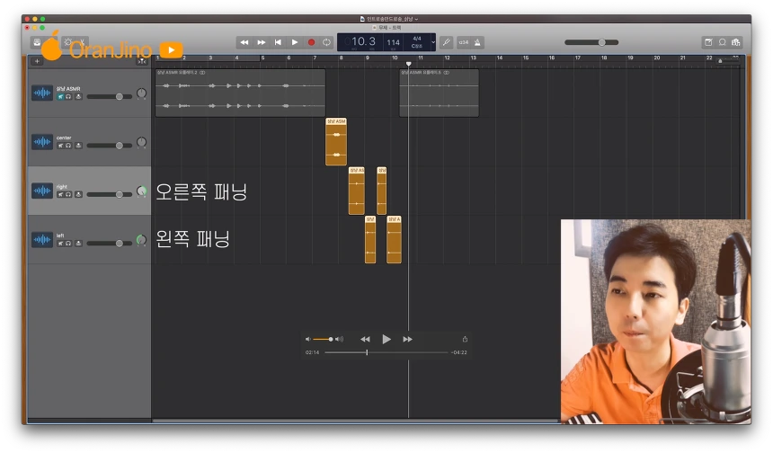Toggle the 1234 Count-in button
This screenshot has width=773, height=453.
click(464, 42)
